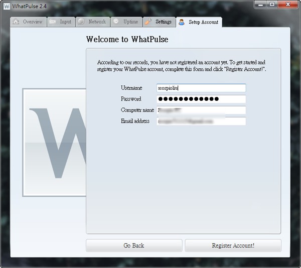The image size is (301, 268).
Task: Click the clock icon on Uptime tab
Action: (x=116, y=21)
